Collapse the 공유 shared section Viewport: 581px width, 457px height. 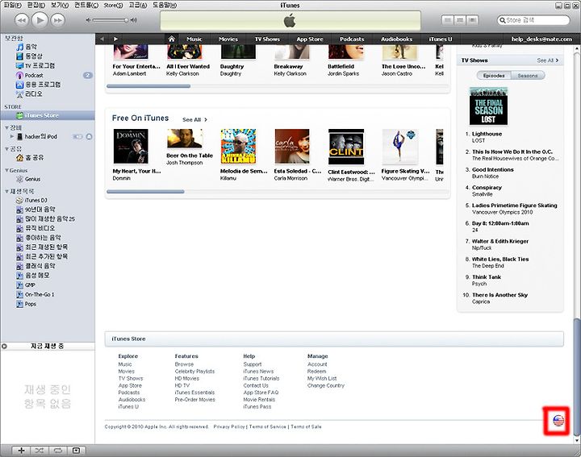point(6,148)
